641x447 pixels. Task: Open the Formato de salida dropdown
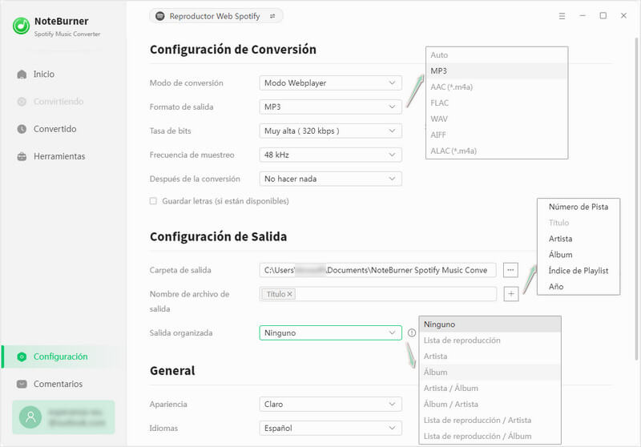pos(330,107)
